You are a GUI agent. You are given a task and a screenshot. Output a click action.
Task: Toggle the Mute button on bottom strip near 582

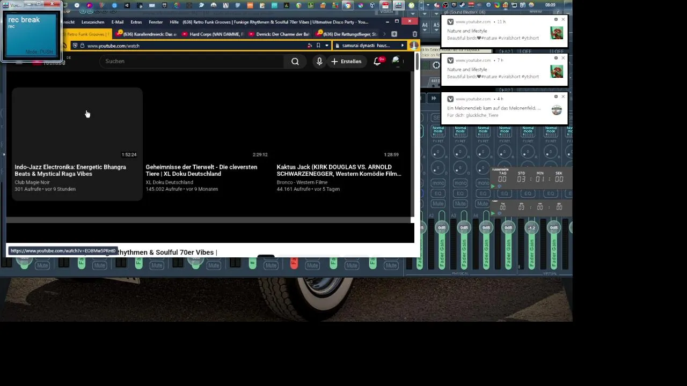click(312, 265)
